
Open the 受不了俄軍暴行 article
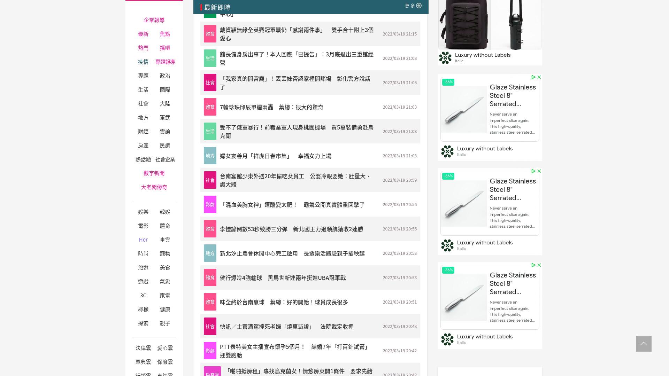pyautogui.click(x=297, y=132)
